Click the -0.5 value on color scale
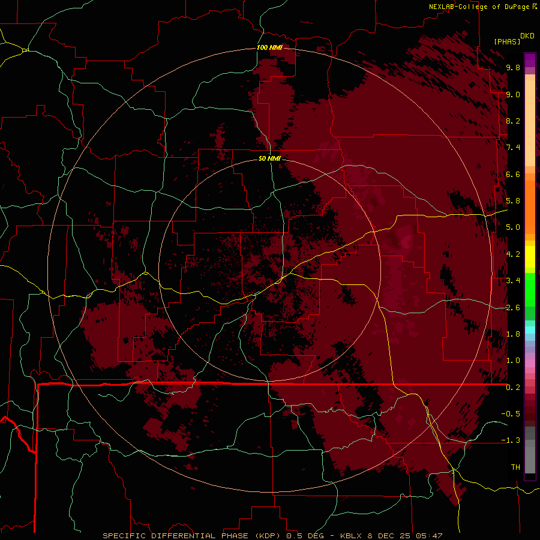This screenshot has height=540, width=540. [x=511, y=414]
